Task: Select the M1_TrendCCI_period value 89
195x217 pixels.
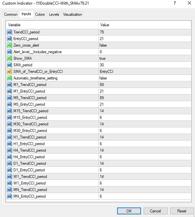Action: [102, 85]
